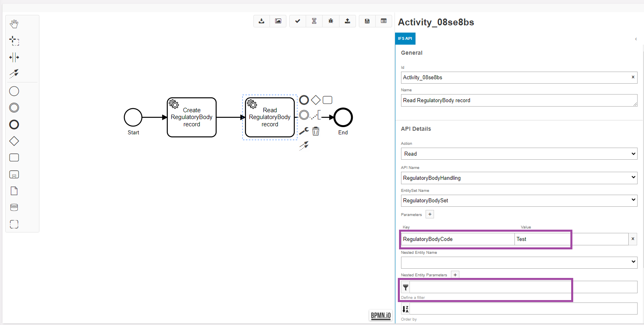Image resolution: width=644 pixels, height=325 pixels.
Task: Switch to the IFS API tab
Action: (405, 39)
